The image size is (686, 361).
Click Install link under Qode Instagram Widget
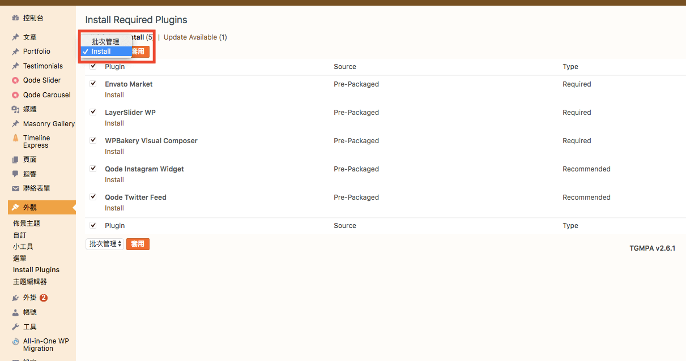click(x=114, y=180)
